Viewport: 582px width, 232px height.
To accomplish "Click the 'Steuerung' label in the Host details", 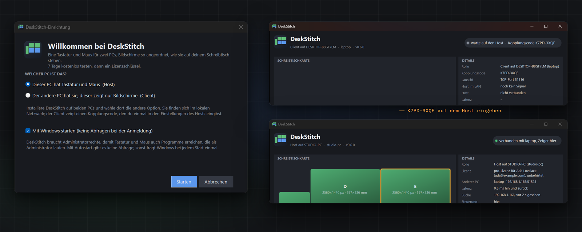I will click(470, 202).
